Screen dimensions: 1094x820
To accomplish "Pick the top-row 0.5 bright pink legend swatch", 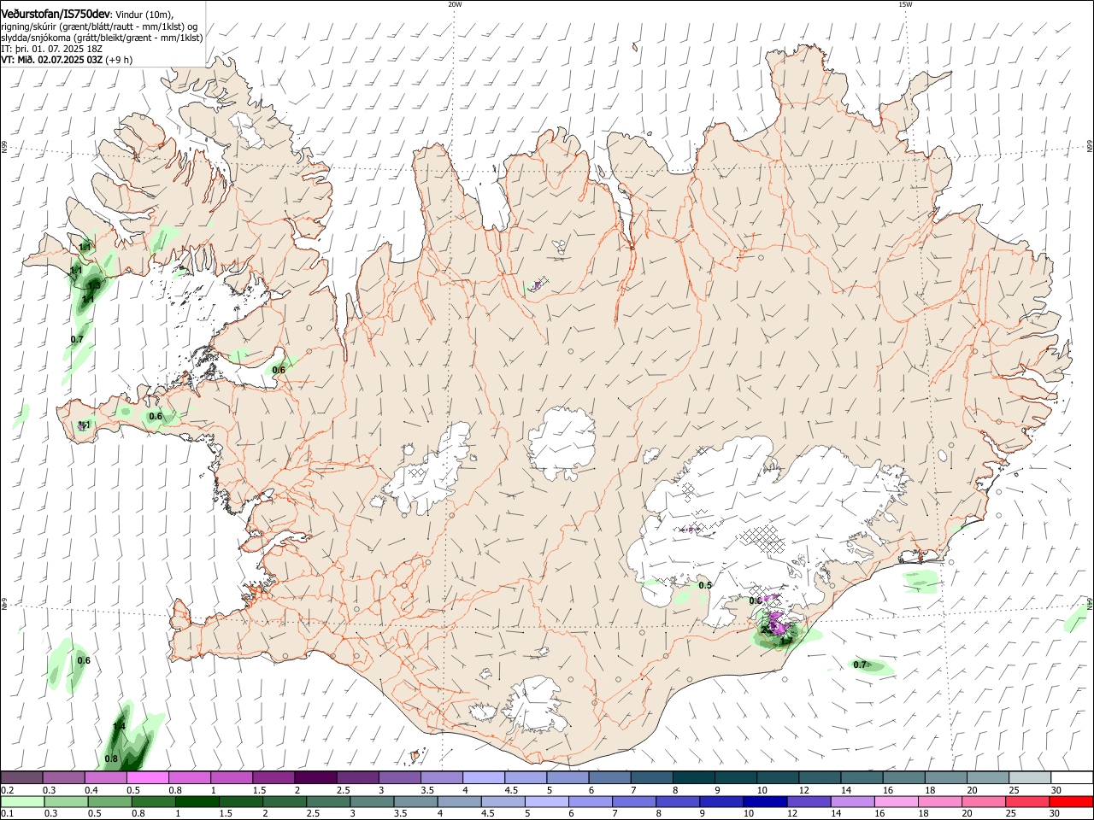I will pyautogui.click(x=147, y=778).
